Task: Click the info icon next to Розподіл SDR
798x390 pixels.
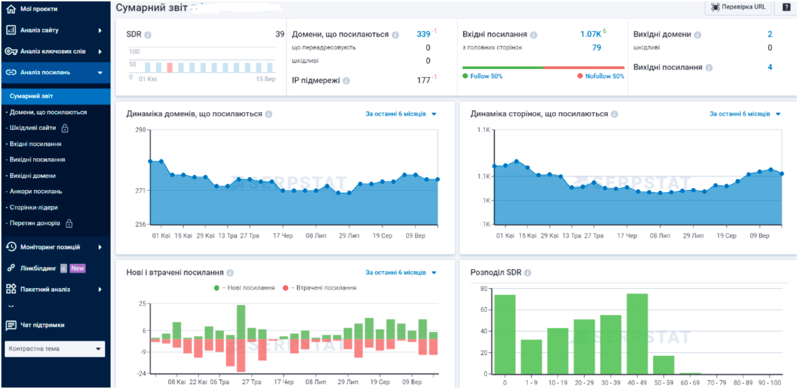Action: pyautogui.click(x=528, y=273)
